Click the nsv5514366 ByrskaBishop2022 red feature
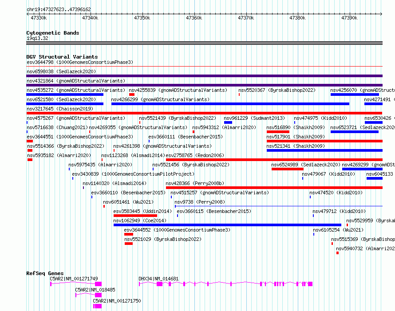The height and width of the screenshot is (311, 395). [x=30, y=150]
